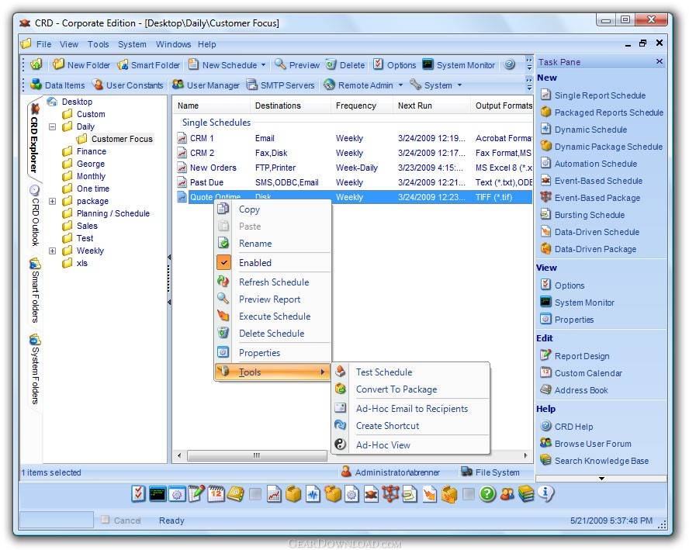Expand the package folder in the tree
Viewport: 689px width, 550px height.
click(52, 201)
